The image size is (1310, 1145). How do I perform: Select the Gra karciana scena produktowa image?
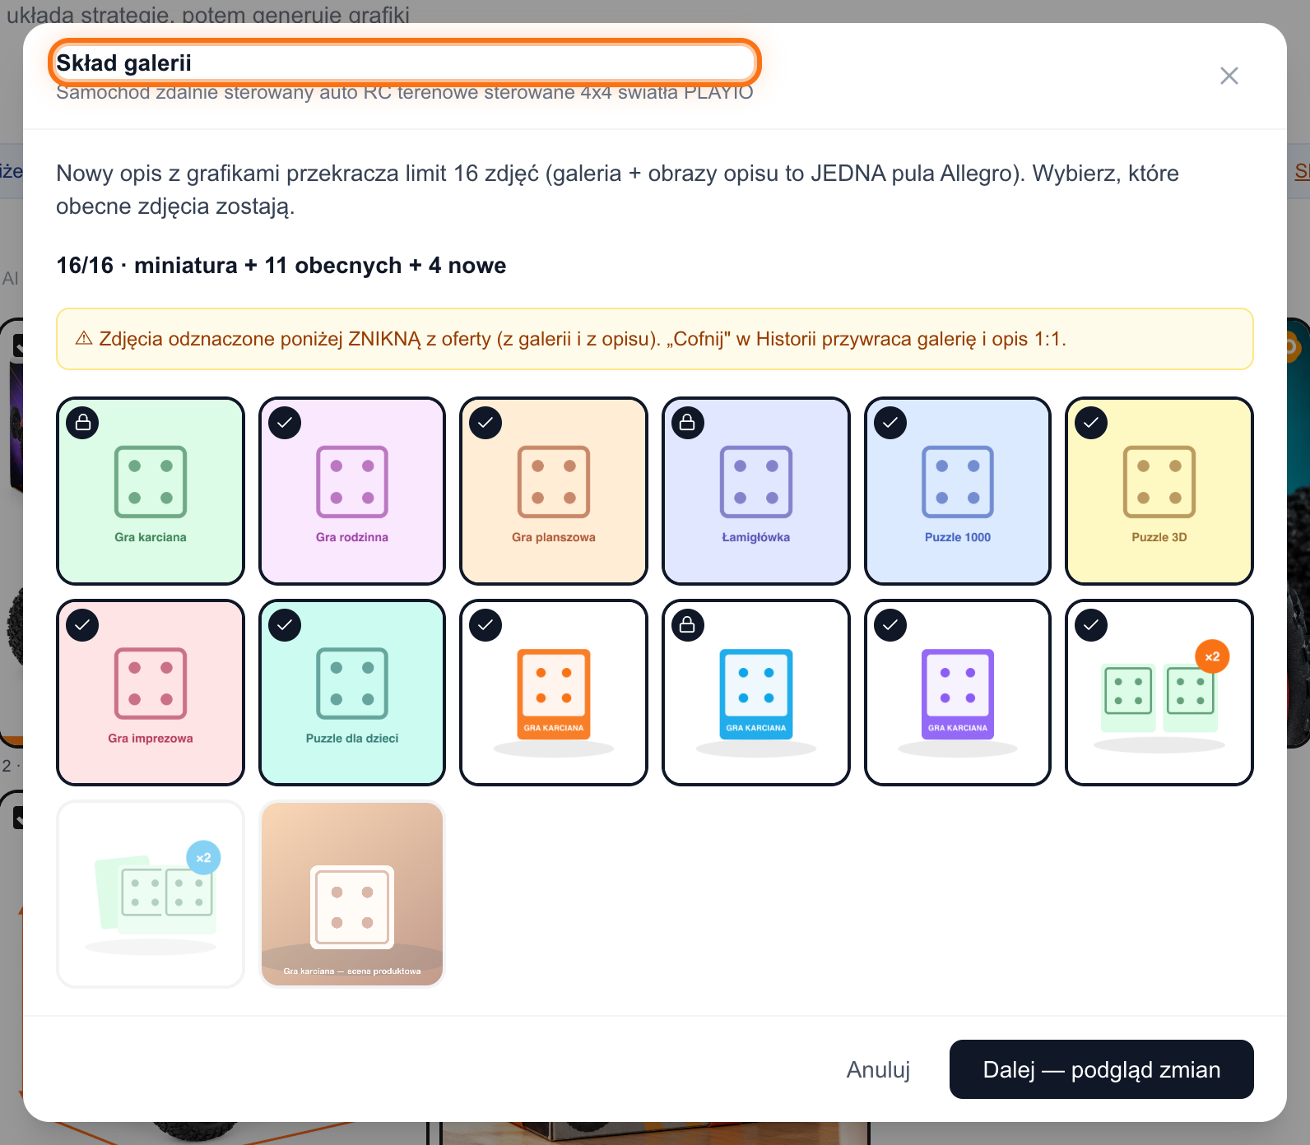pyautogui.click(x=352, y=894)
